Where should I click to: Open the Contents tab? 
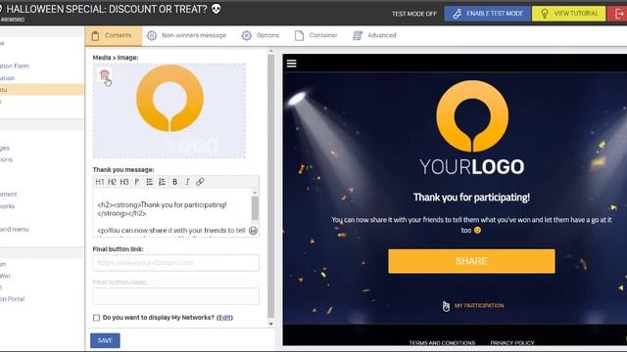pyautogui.click(x=114, y=35)
